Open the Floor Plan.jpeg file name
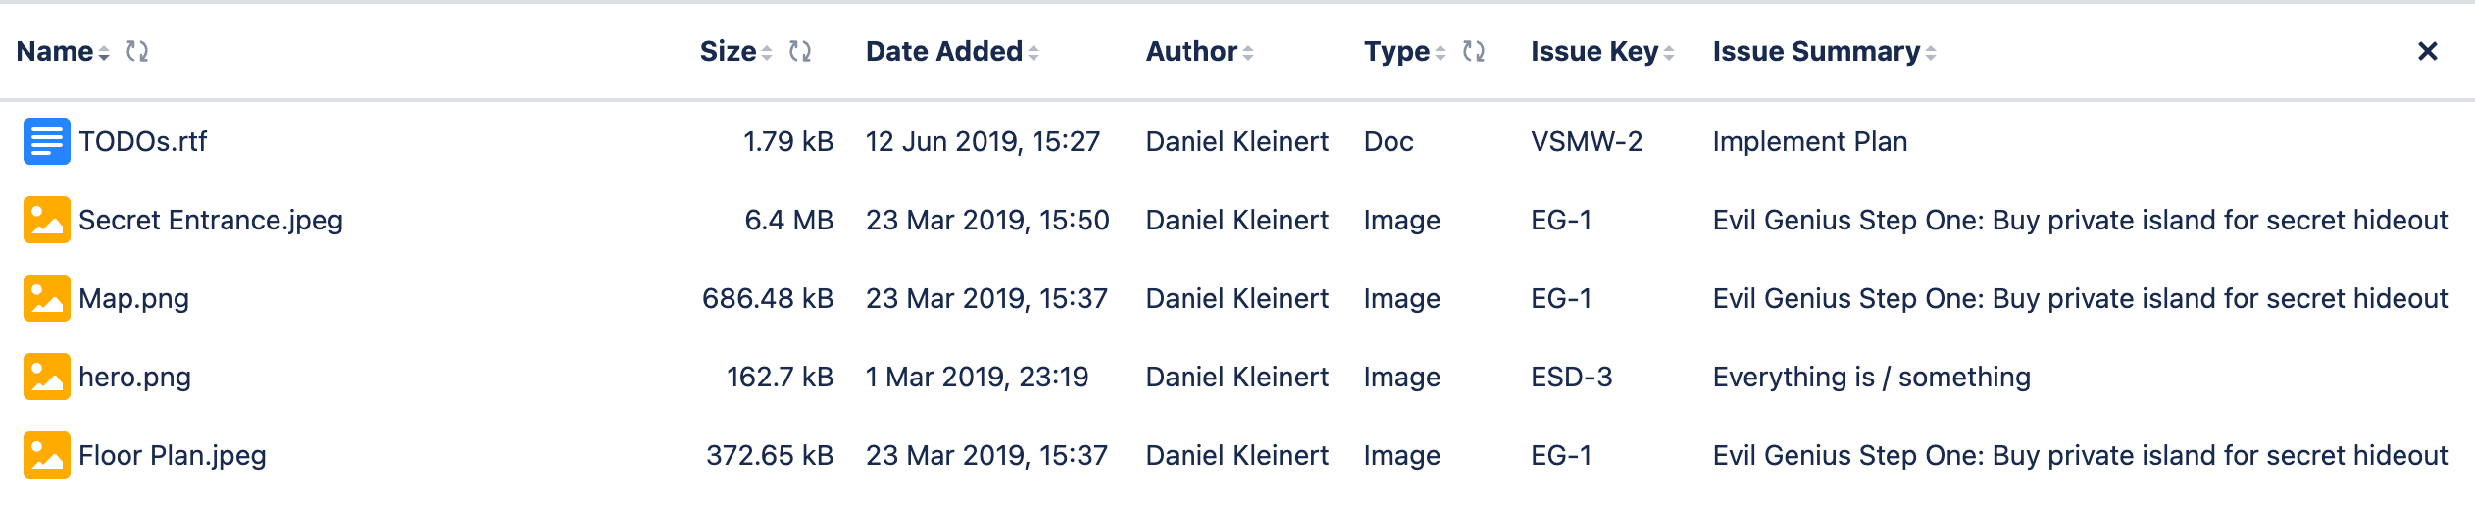Screen dimensions: 2475x506 pyautogui.click(x=173, y=455)
